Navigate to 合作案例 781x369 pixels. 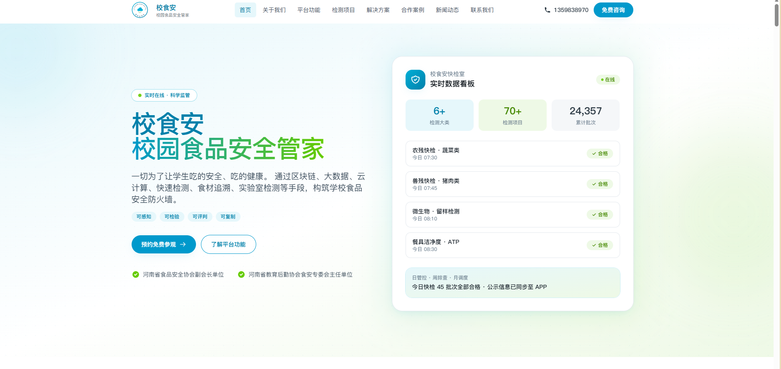tap(413, 10)
